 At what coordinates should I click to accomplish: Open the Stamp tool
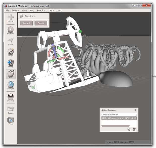click(x=11, y=64)
